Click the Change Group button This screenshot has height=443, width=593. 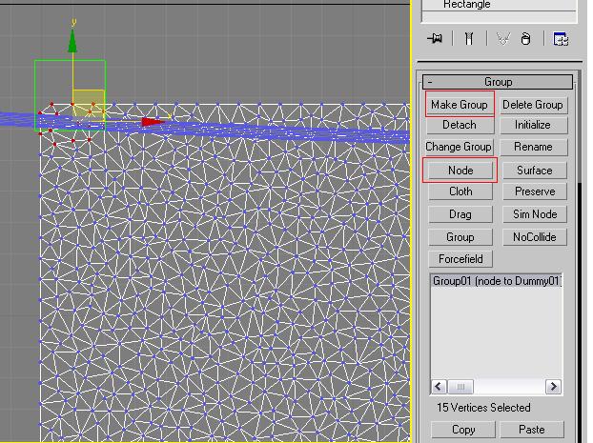[459, 147]
